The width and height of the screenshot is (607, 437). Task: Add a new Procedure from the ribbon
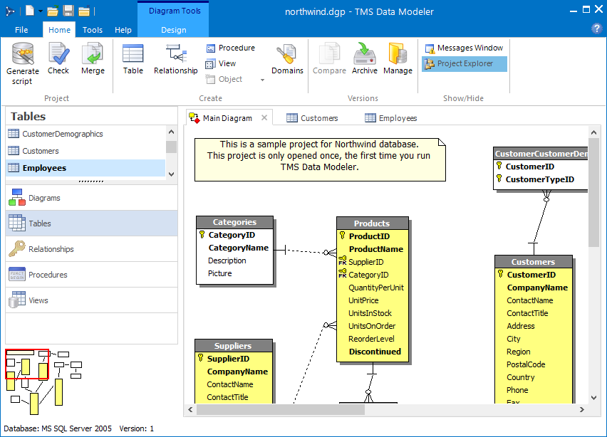point(230,48)
